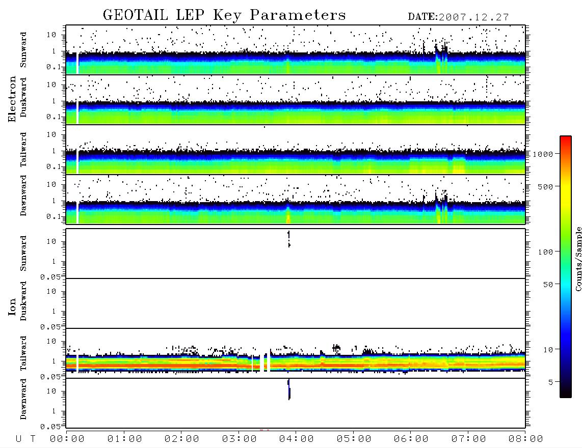Select the 08:00 time tick label
582x448 pixels.
pyautogui.click(x=526, y=439)
